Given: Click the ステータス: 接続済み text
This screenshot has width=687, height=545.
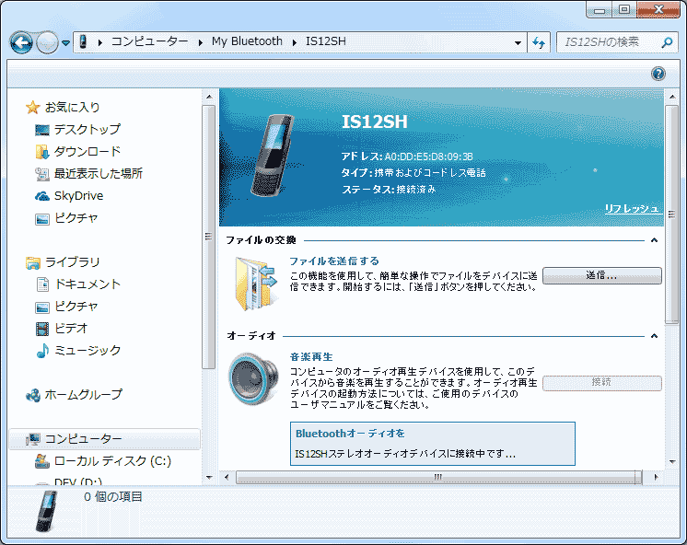Looking at the screenshot, I should 389,190.
